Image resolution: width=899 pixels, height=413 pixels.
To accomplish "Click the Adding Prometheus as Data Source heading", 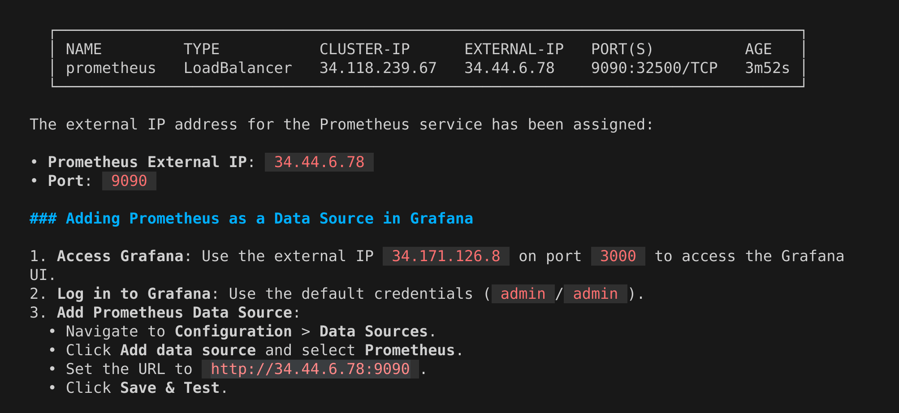I will (251, 219).
